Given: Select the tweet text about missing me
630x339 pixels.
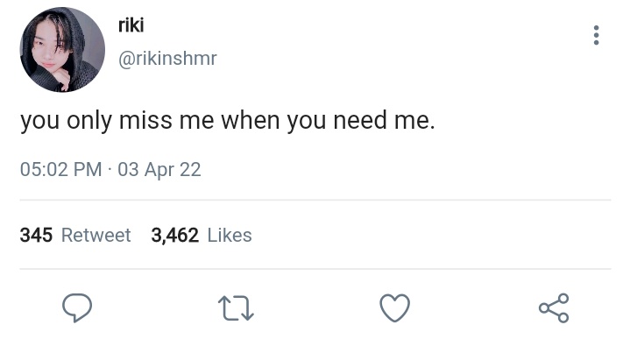Looking at the screenshot, I should (228, 120).
